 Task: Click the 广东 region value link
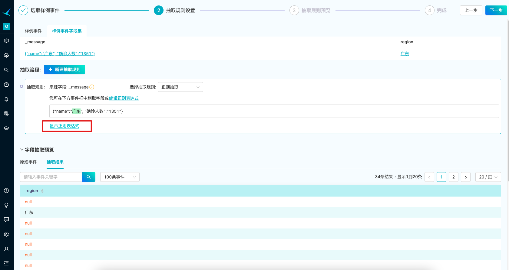tap(405, 54)
